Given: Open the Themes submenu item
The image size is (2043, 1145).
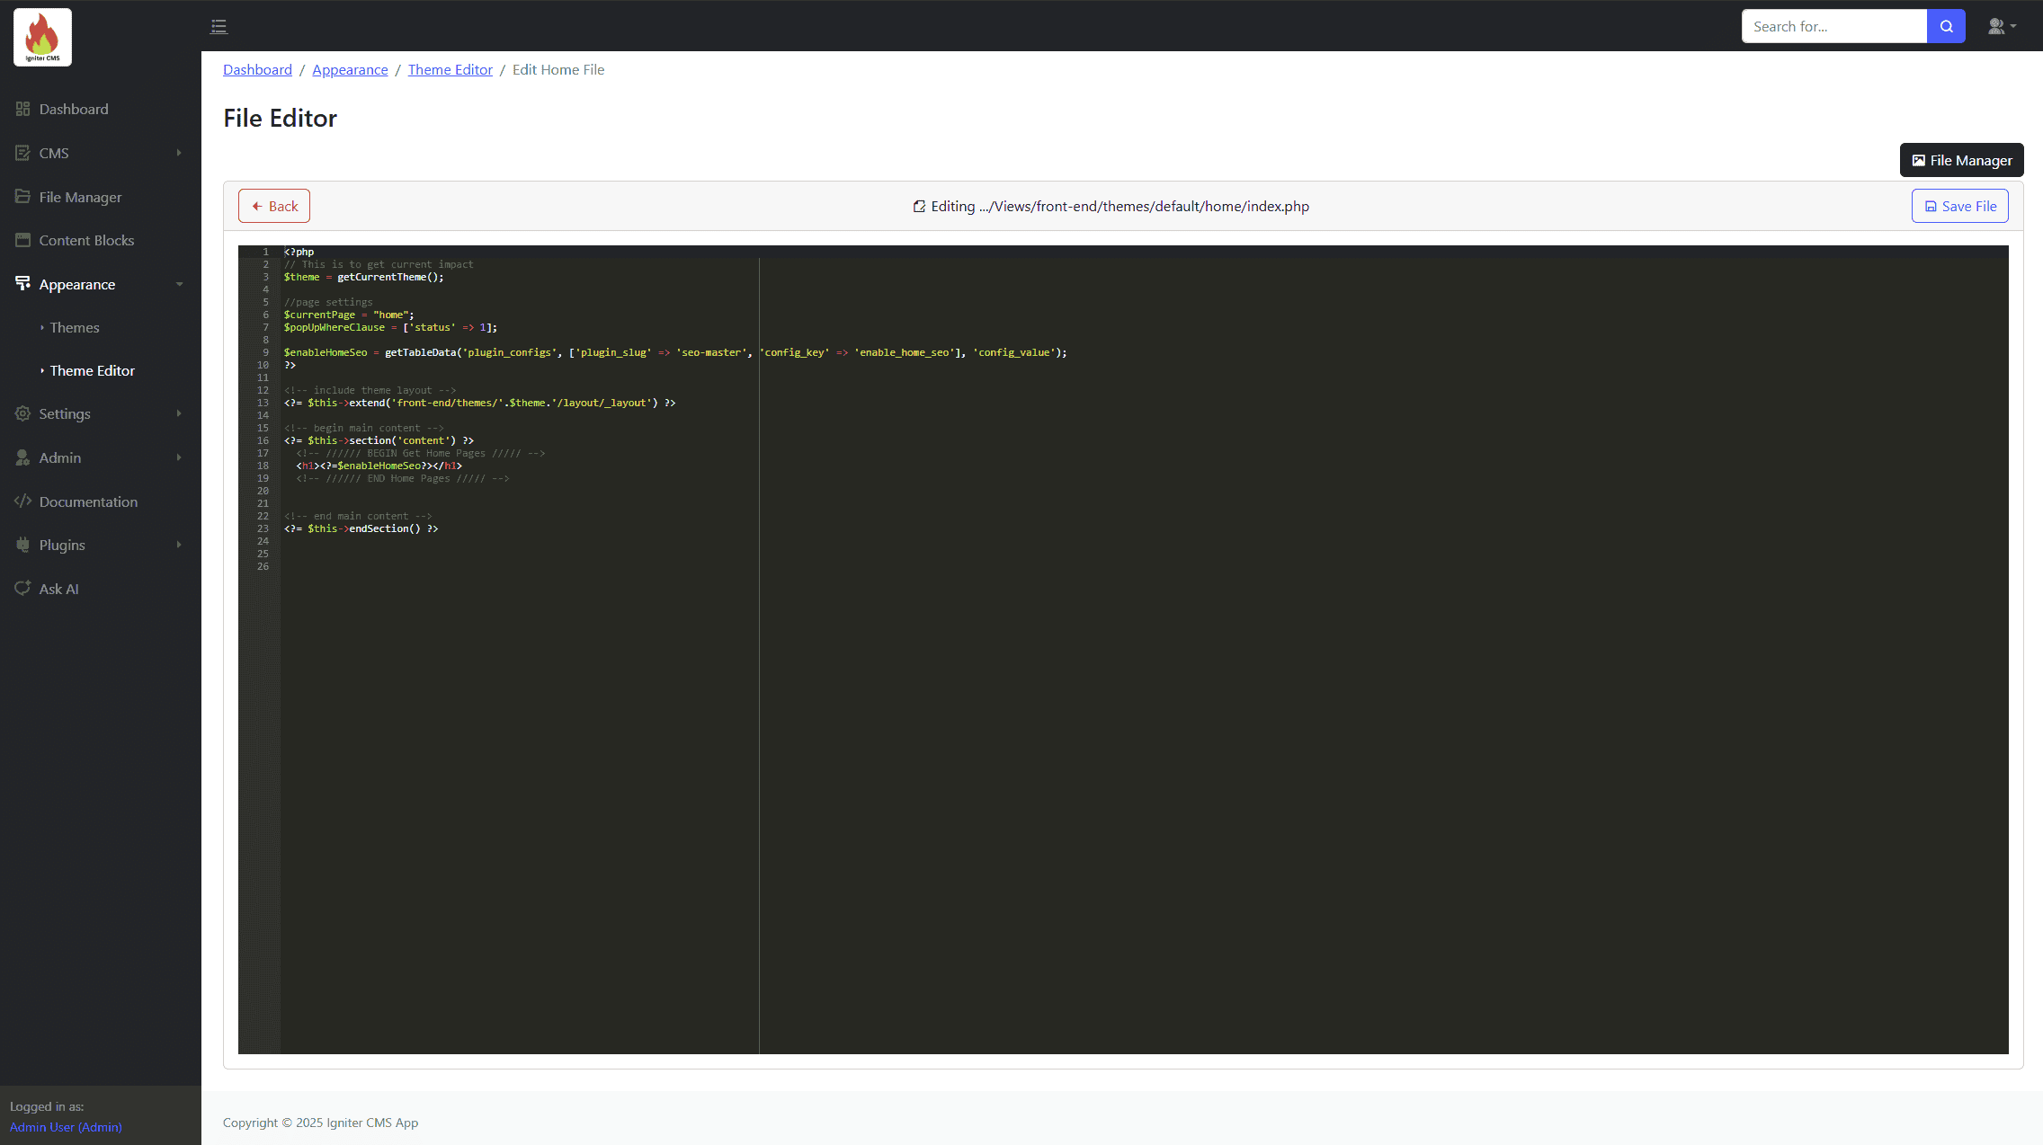Looking at the screenshot, I should point(75,327).
